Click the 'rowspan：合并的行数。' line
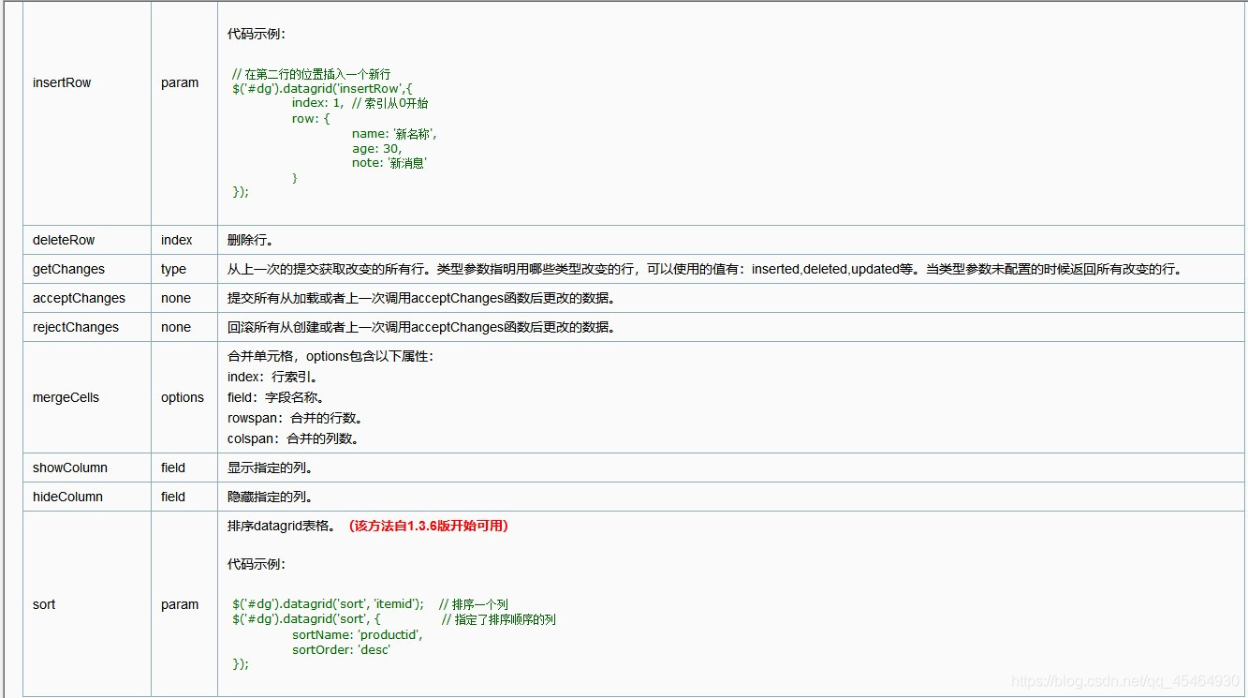Screen dimensions: 1248x698 coord(295,418)
